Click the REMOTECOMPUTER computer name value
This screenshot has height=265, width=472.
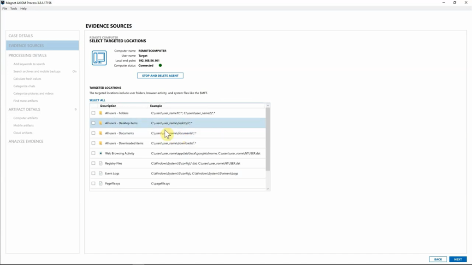(152, 51)
